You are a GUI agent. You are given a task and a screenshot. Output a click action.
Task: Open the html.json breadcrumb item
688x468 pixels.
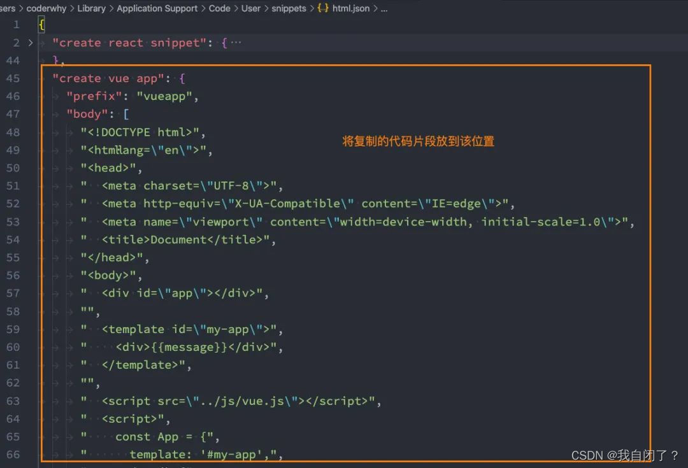pos(351,8)
